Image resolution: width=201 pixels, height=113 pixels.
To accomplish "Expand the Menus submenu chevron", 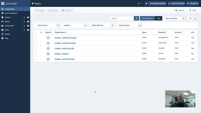I will coord(24,22).
